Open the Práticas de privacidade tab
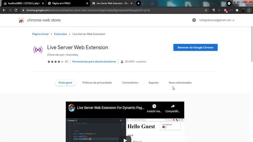Screen dimensions: 253x142 [x=97, y=83]
